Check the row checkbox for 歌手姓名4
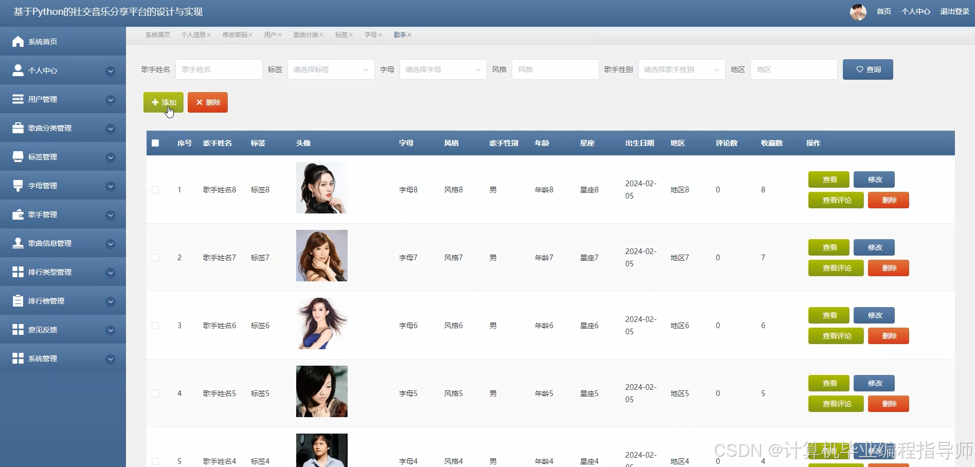 pos(155,461)
